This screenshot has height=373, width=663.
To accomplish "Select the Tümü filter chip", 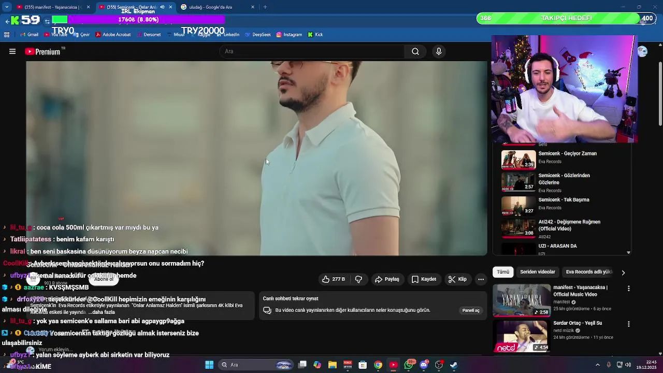I will click(503, 272).
